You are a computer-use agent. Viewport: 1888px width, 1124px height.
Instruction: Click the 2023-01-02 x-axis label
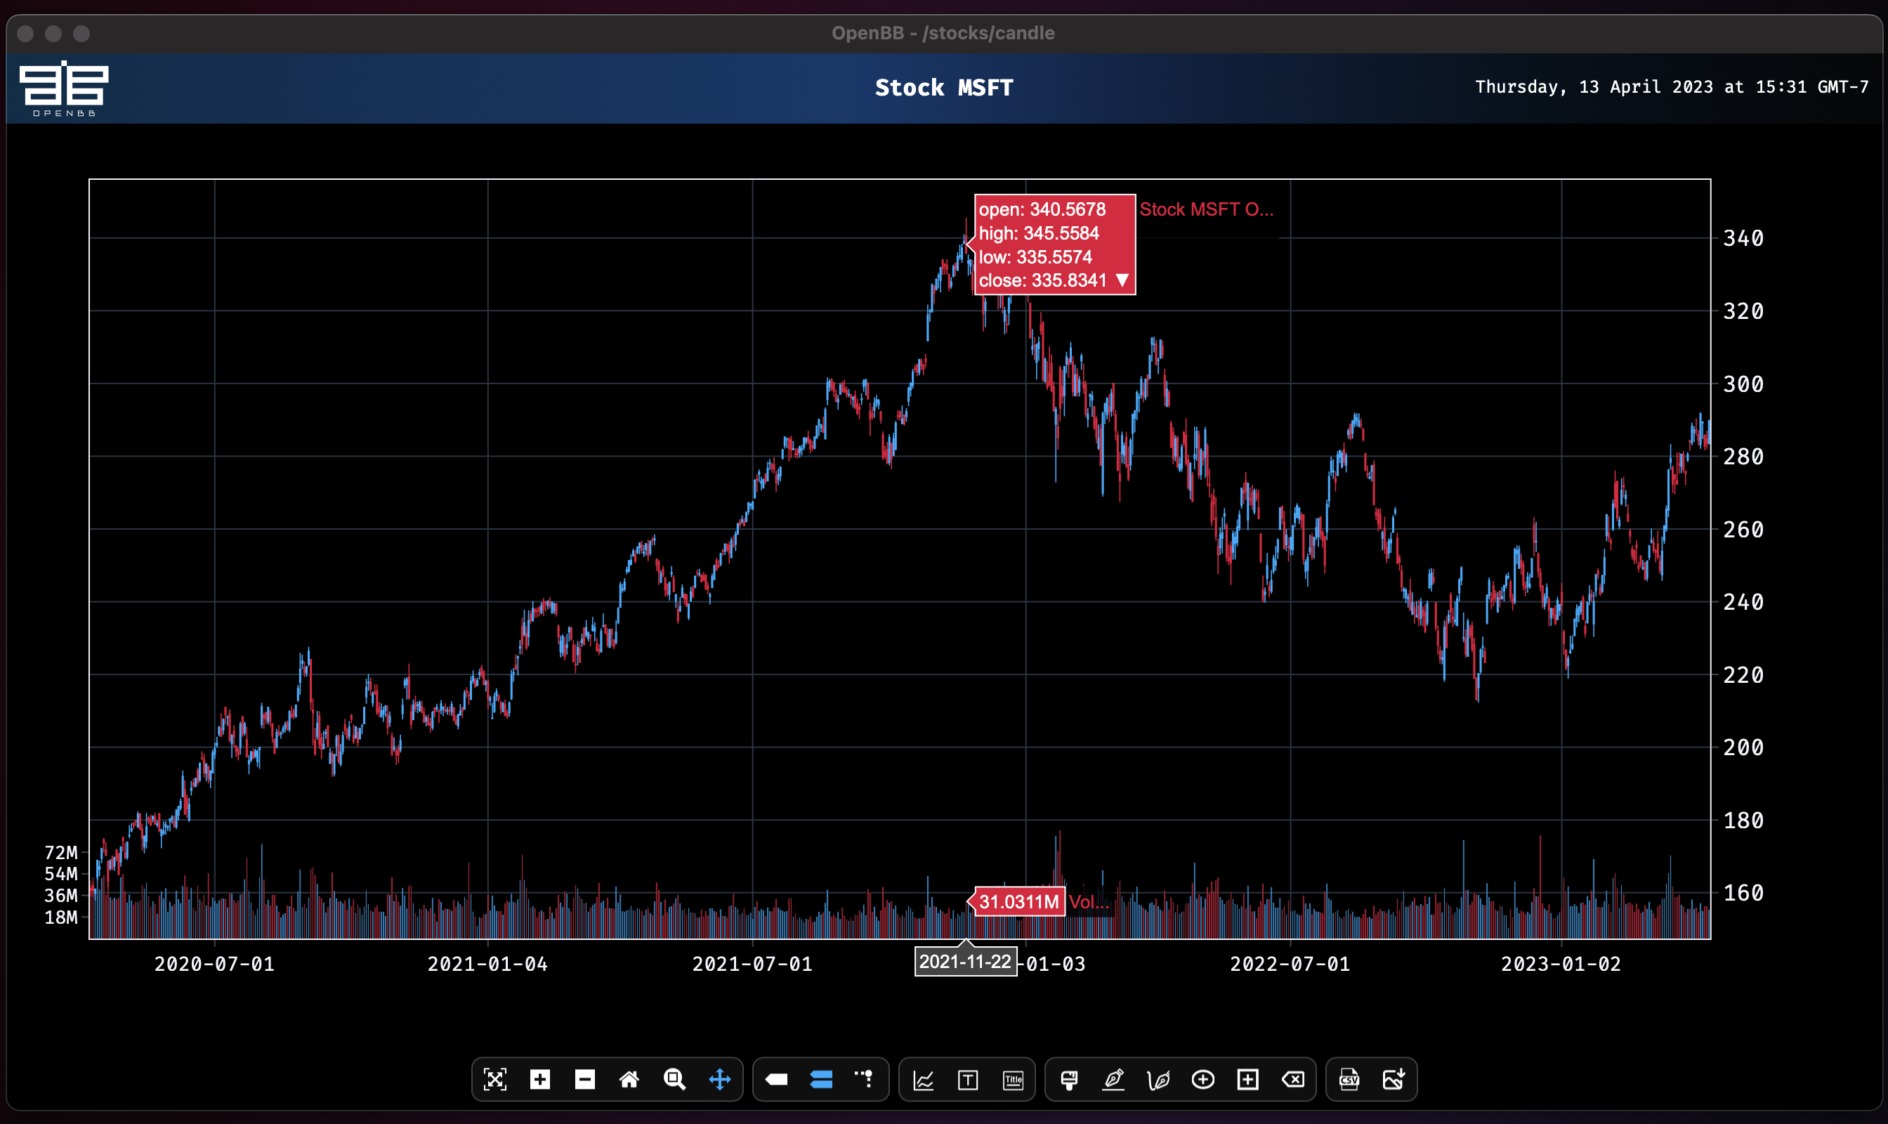(1561, 963)
